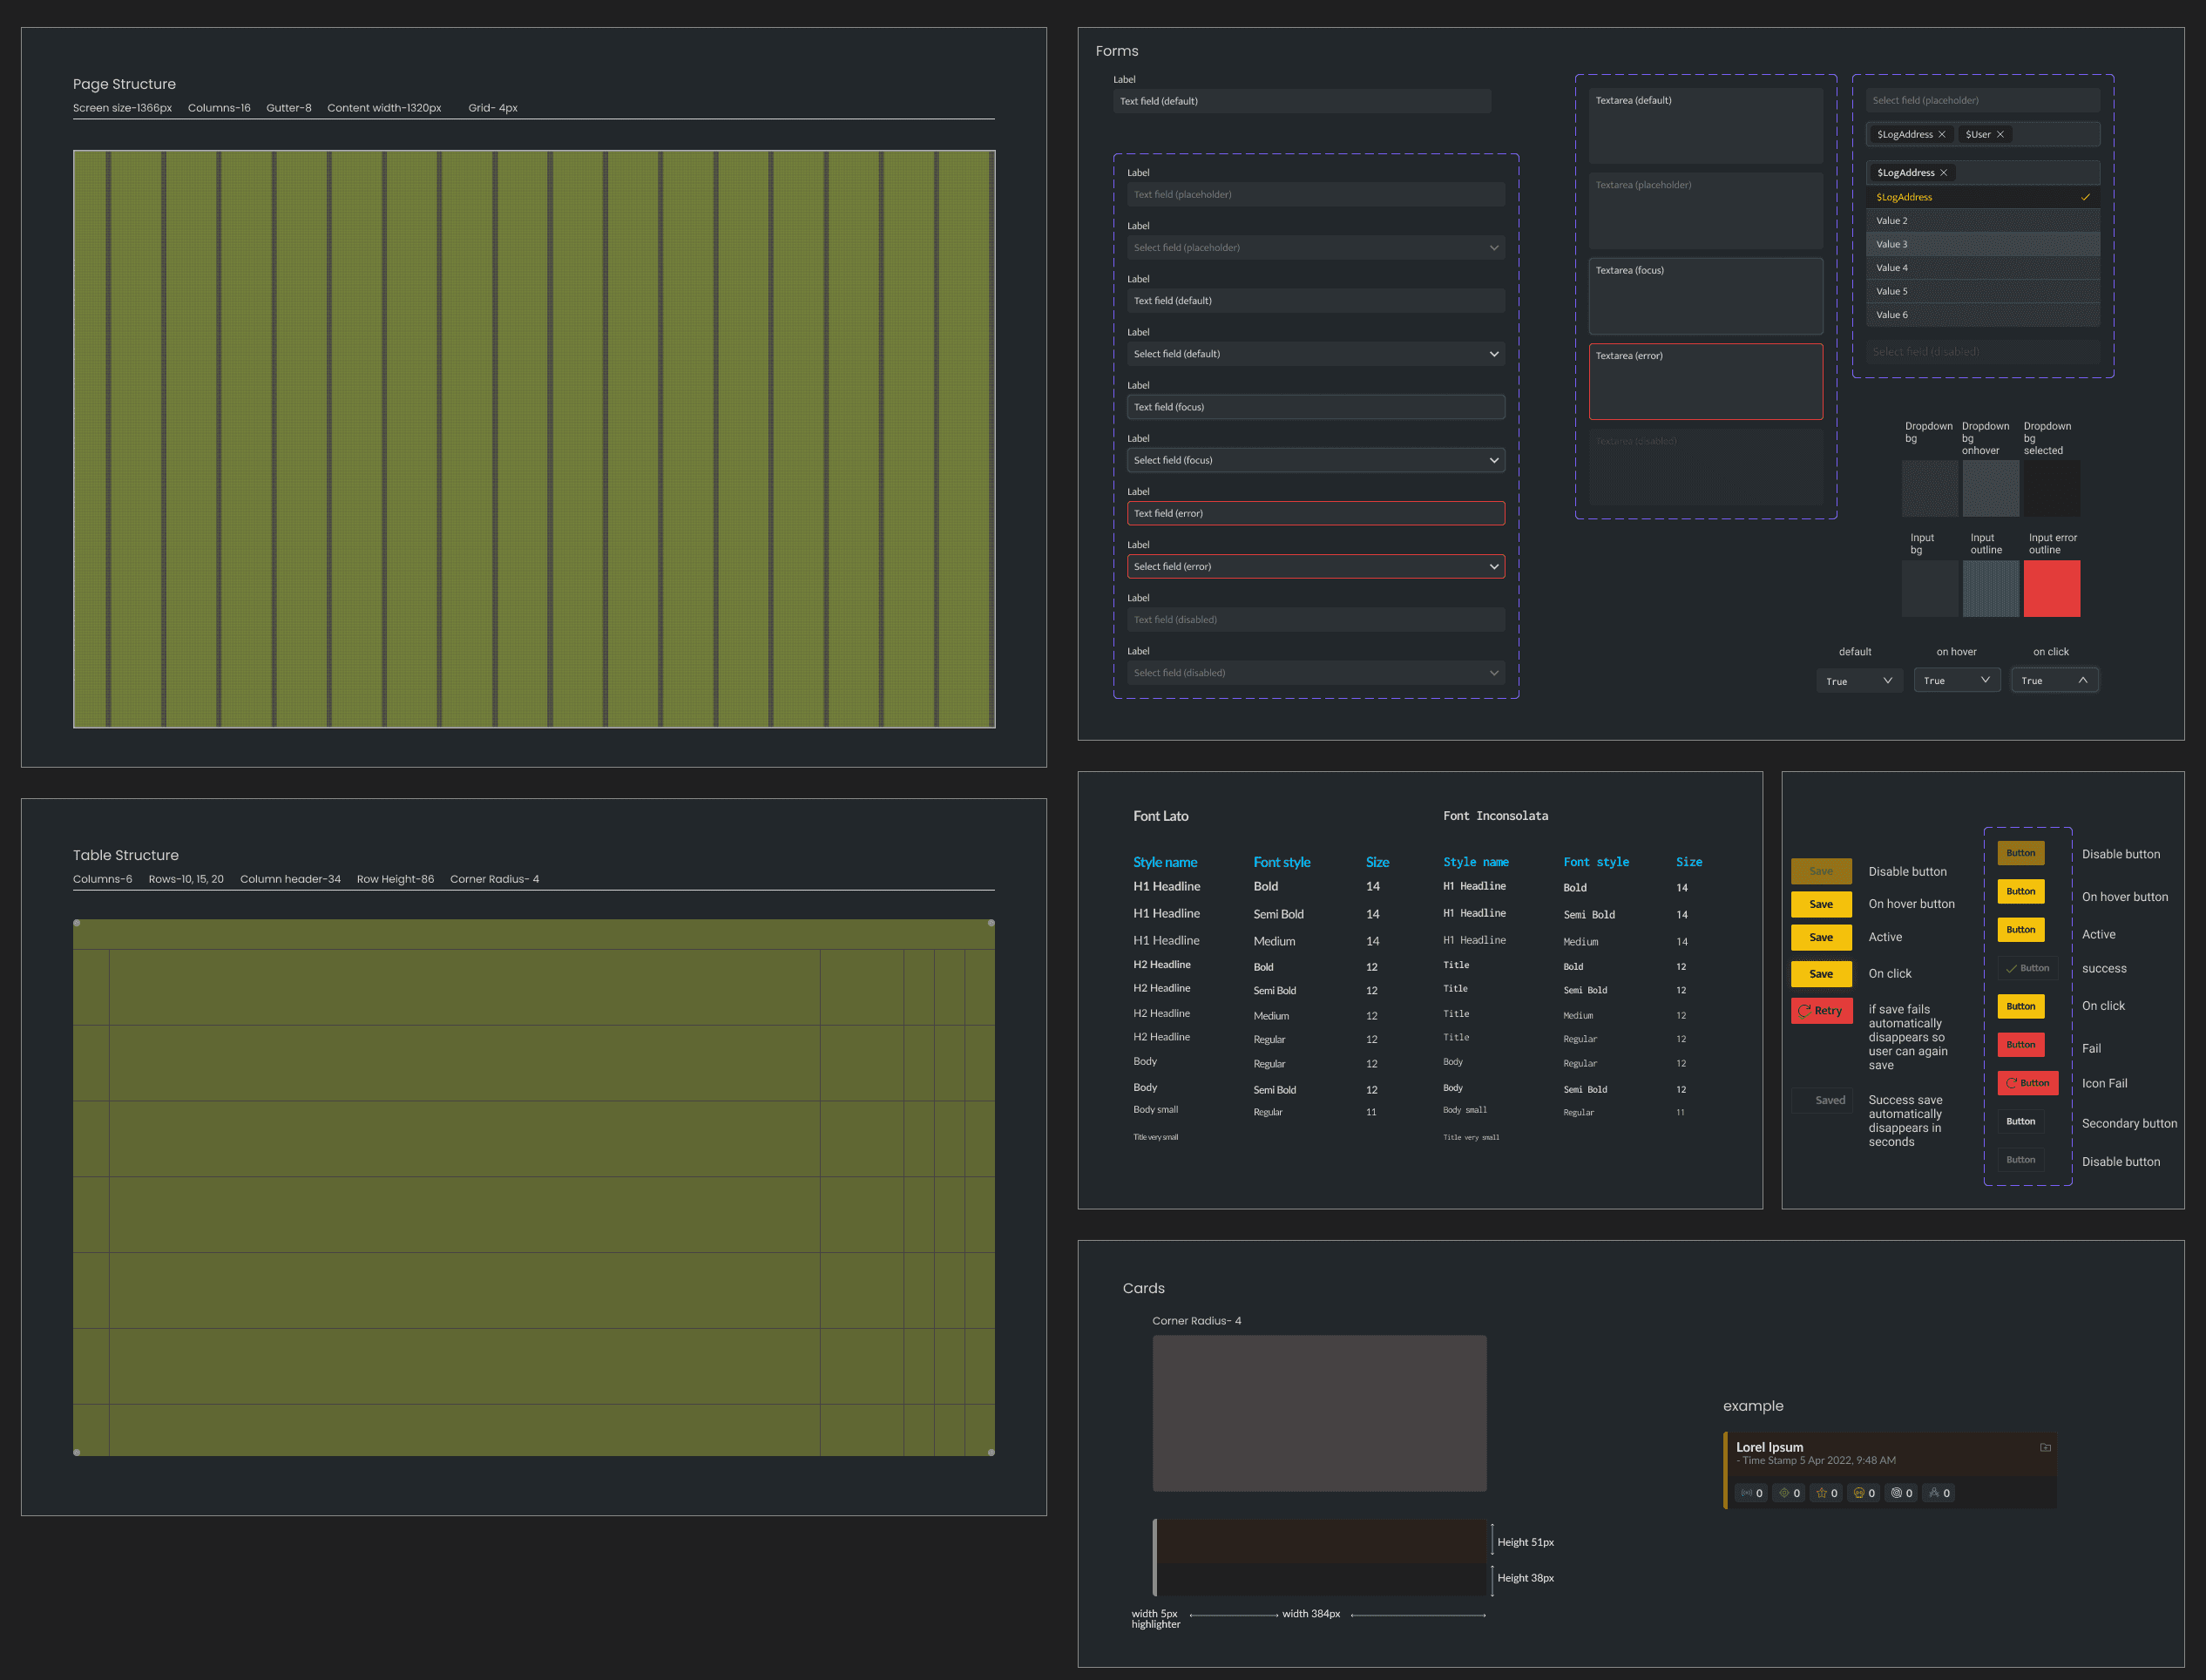
Task: Click the crosshair square icon counter
Action: point(1789,1493)
